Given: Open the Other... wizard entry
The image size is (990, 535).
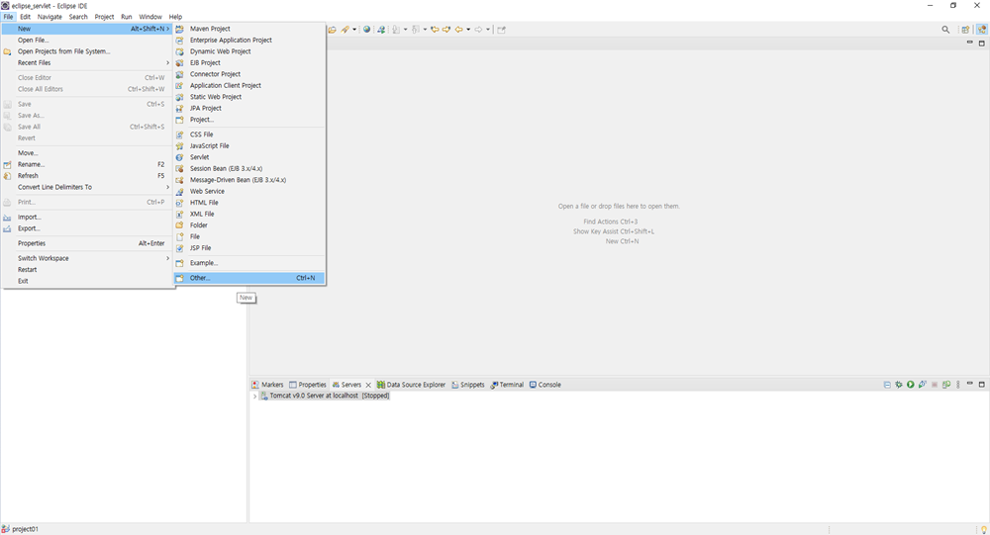Looking at the screenshot, I should (249, 278).
